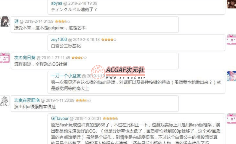Click the star rating on 谜's comment

pyautogui.click(x=63, y=21)
